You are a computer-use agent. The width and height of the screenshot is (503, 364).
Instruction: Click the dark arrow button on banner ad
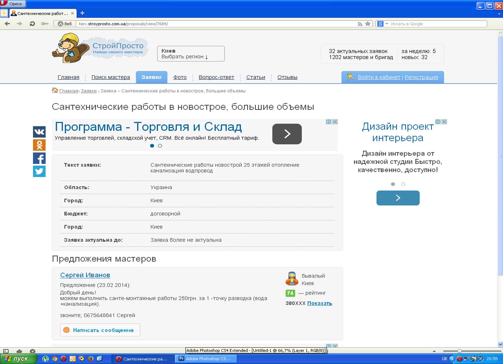click(287, 134)
